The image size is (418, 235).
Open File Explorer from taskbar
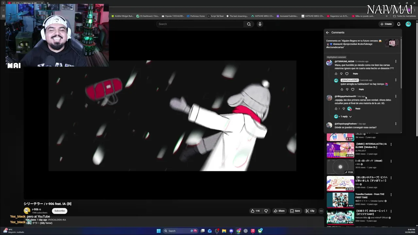[224, 231]
